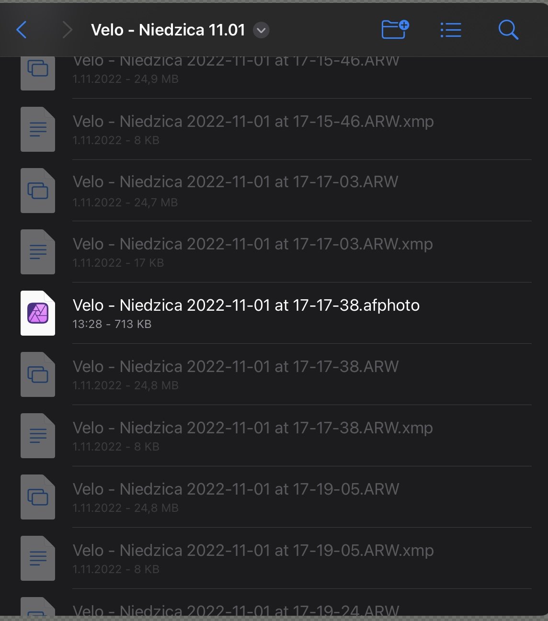
Task: Go back with the left chevron arrow
Action: [22, 30]
